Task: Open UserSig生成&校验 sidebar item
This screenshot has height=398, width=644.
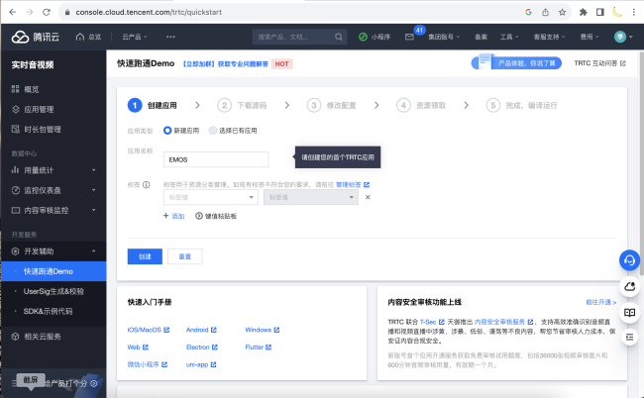Action: click(54, 291)
